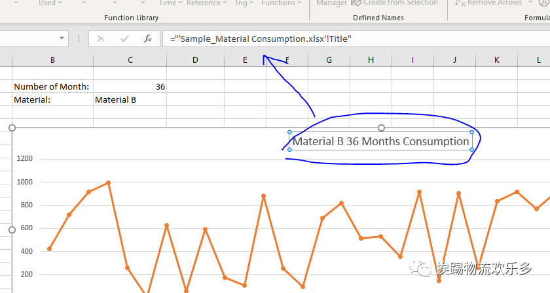Viewport: 550px width, 293px height.
Task: Click Create from Selection button
Action: click(395, 3)
